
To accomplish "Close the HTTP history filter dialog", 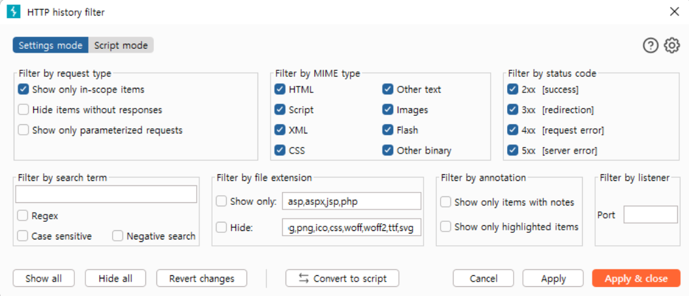I will pos(674,12).
